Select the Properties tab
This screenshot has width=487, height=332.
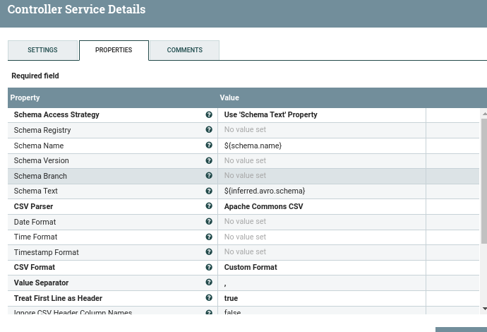[x=114, y=50]
